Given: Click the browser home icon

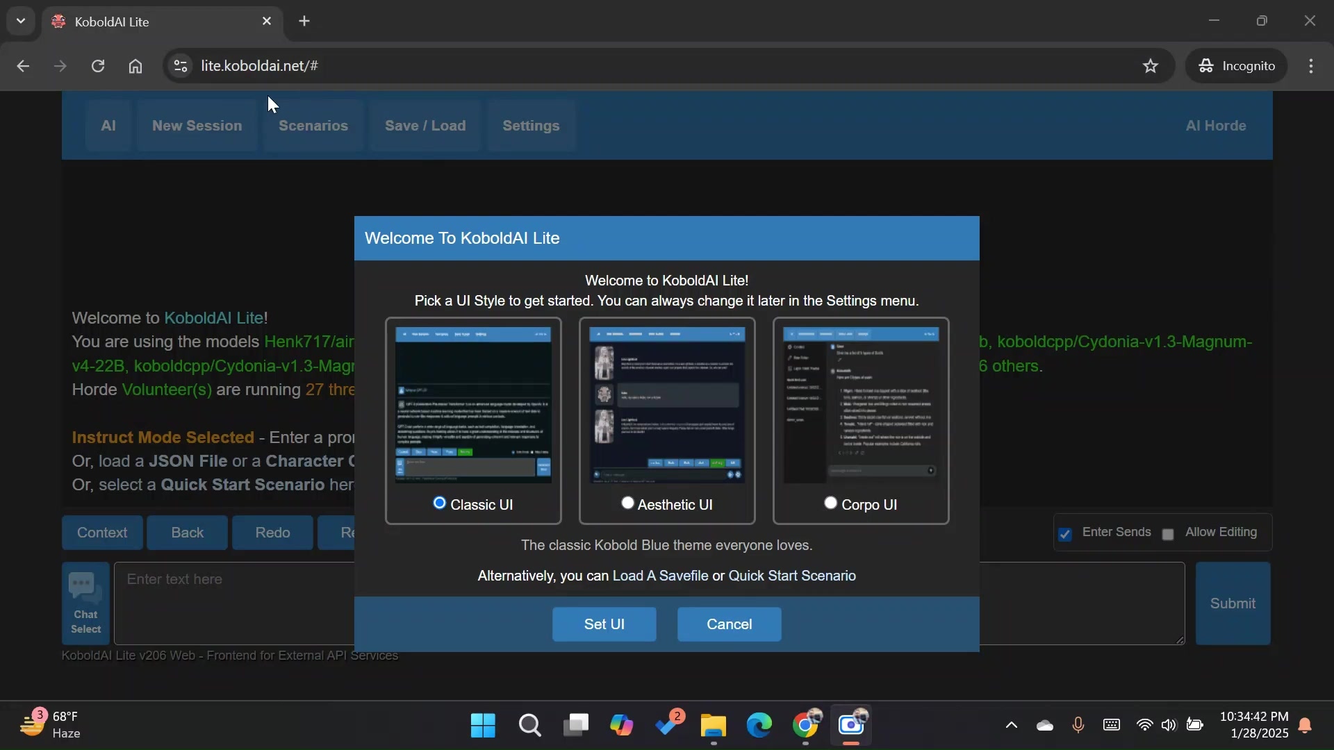Looking at the screenshot, I should pos(135,66).
